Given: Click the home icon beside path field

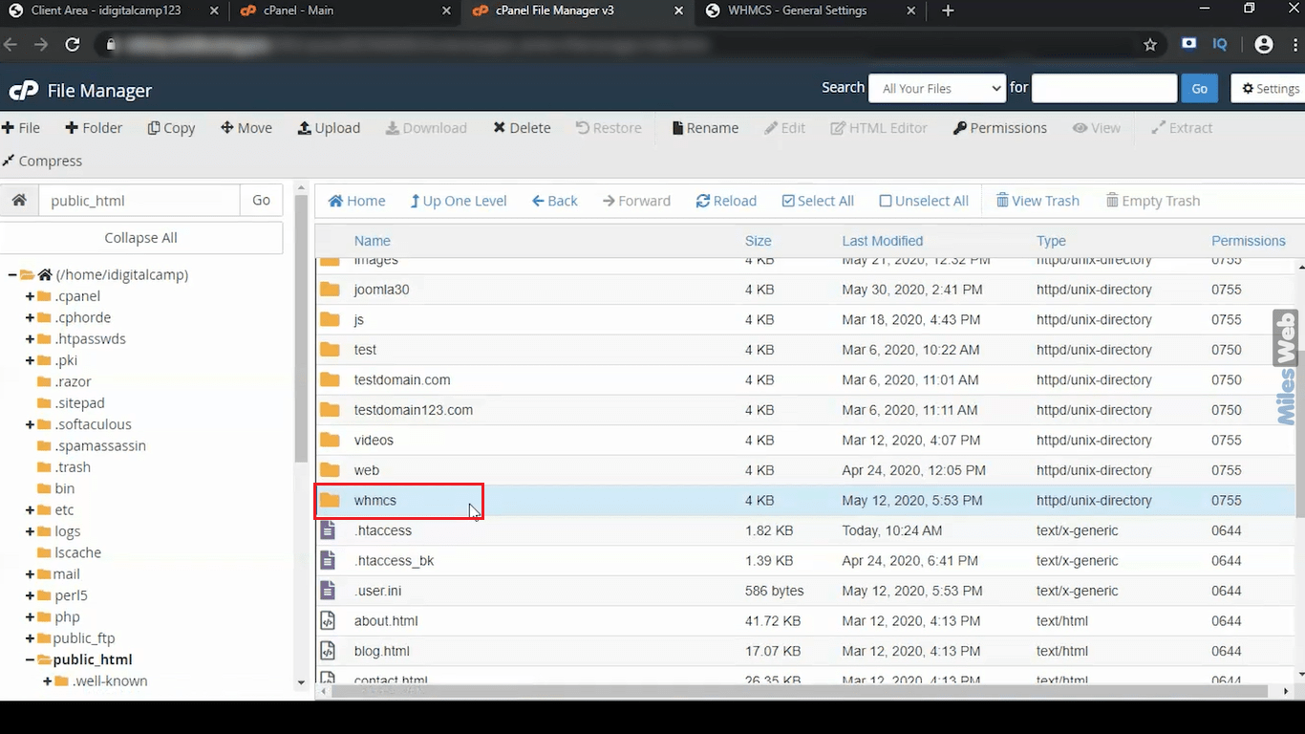Looking at the screenshot, I should [x=18, y=201].
